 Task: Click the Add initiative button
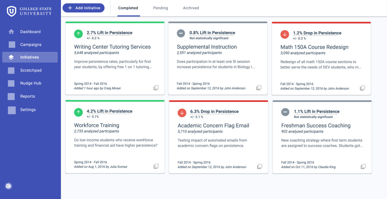click(83, 8)
